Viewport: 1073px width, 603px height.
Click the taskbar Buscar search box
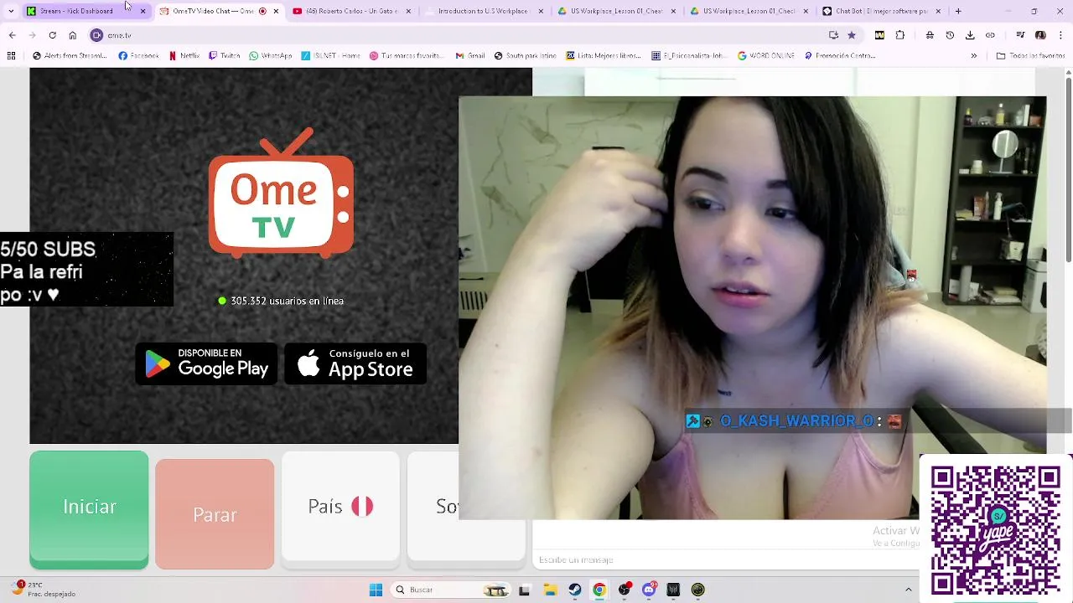pos(451,590)
